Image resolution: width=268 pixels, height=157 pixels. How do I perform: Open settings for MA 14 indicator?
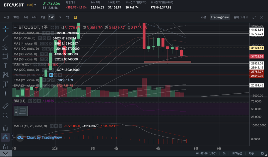pos(46,43)
